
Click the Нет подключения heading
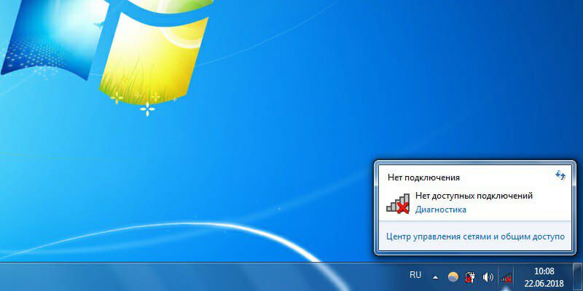pos(424,178)
